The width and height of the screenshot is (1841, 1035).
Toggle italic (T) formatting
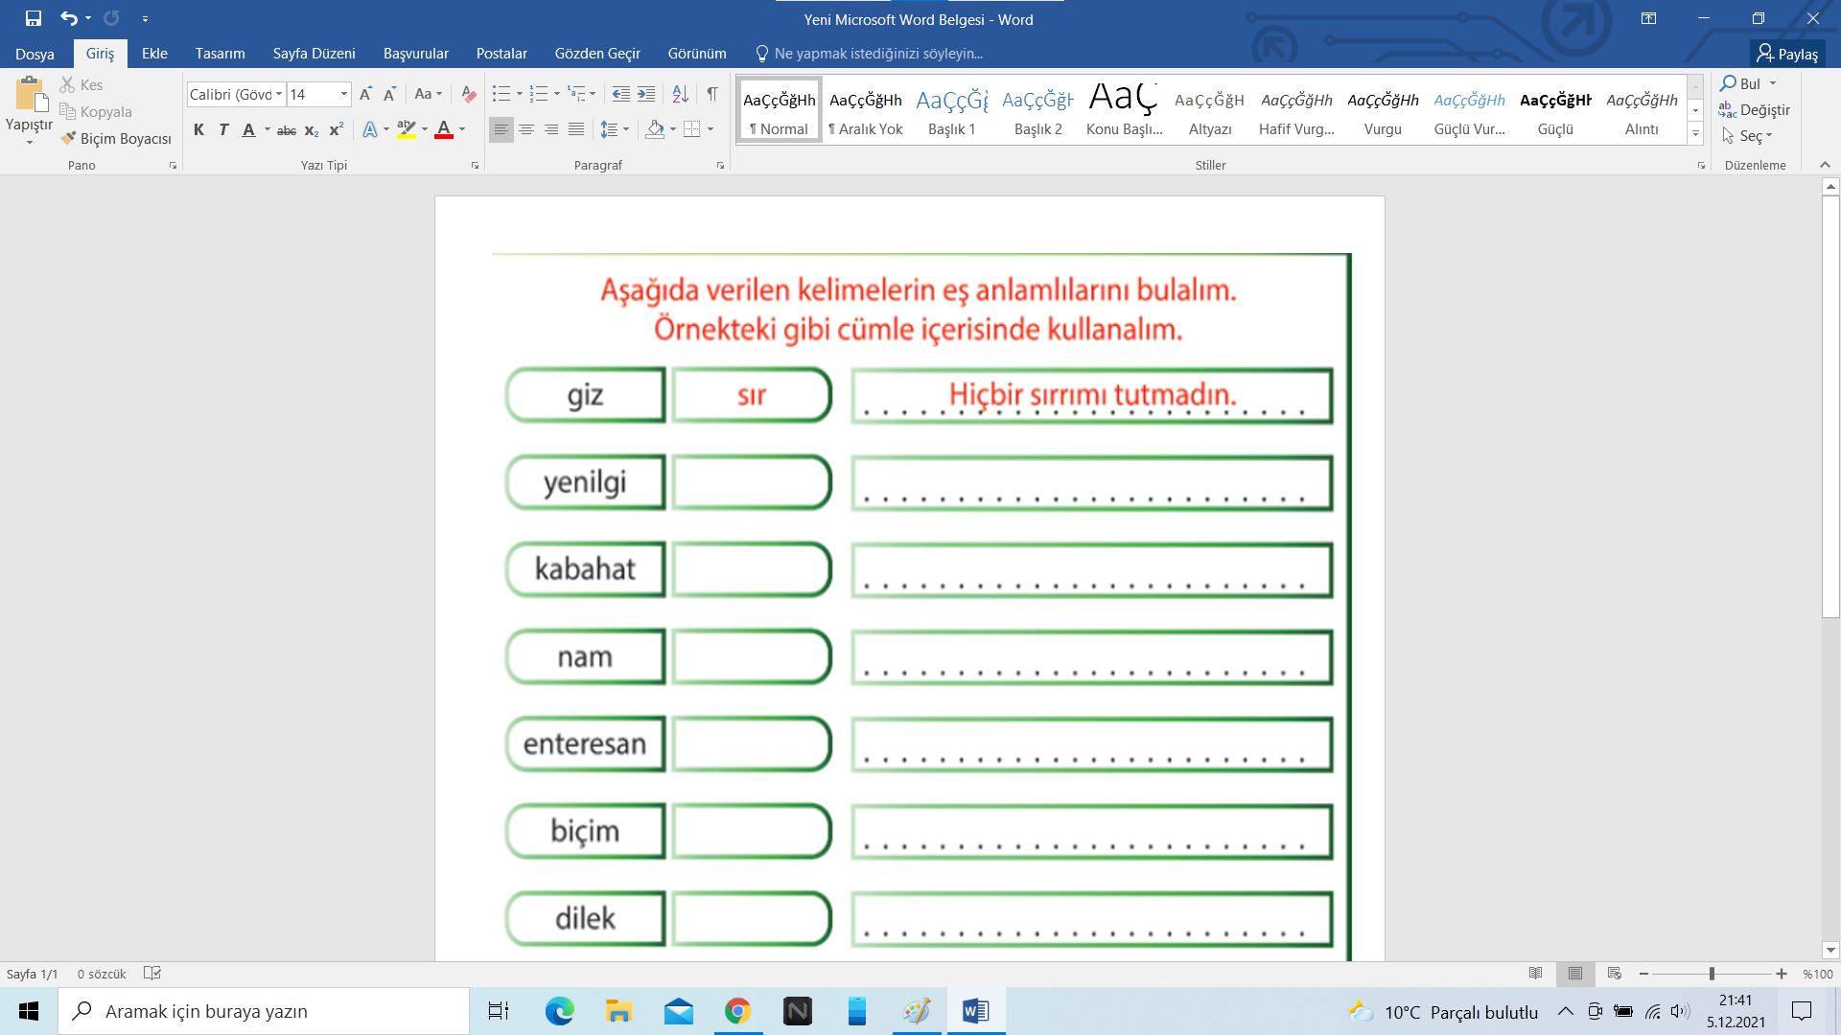tap(223, 129)
